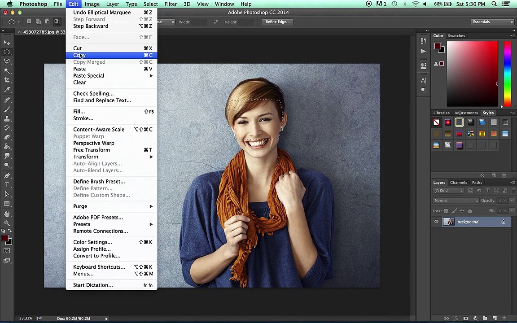Select the Clone Stamp tool
517x323 pixels.
(x=7, y=118)
